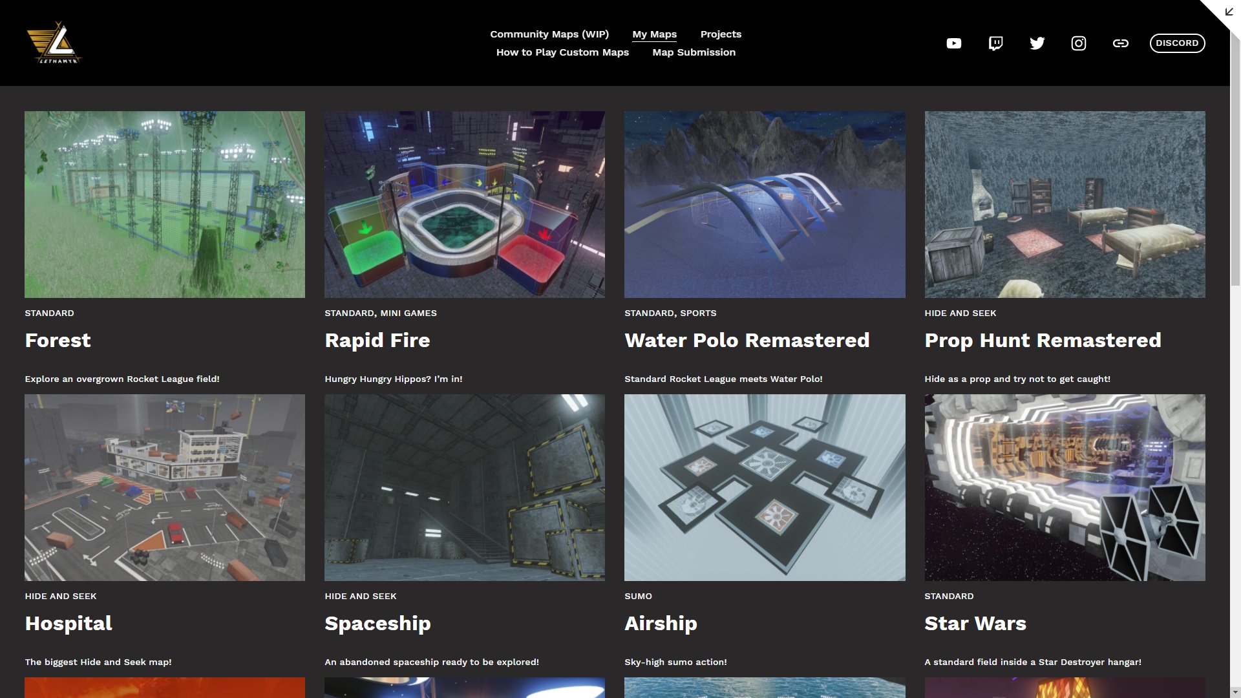Click HIDE AND SEEK above Spaceship
1241x698 pixels.
click(361, 596)
